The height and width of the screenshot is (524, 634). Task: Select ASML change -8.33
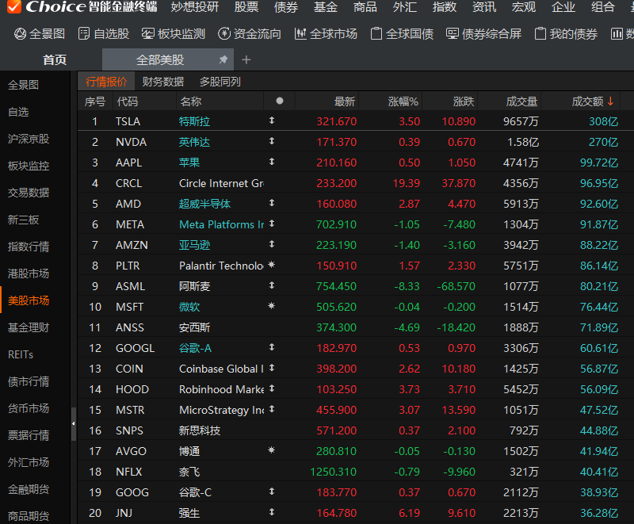(407, 286)
